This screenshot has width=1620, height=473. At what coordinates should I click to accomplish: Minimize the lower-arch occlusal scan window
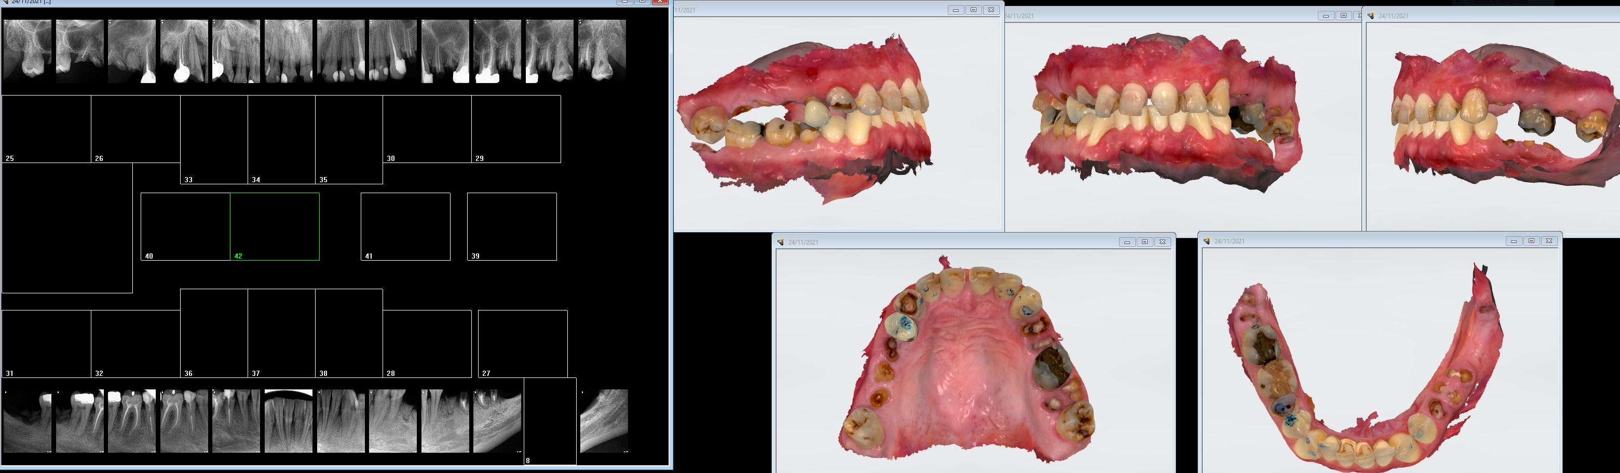click(1514, 241)
